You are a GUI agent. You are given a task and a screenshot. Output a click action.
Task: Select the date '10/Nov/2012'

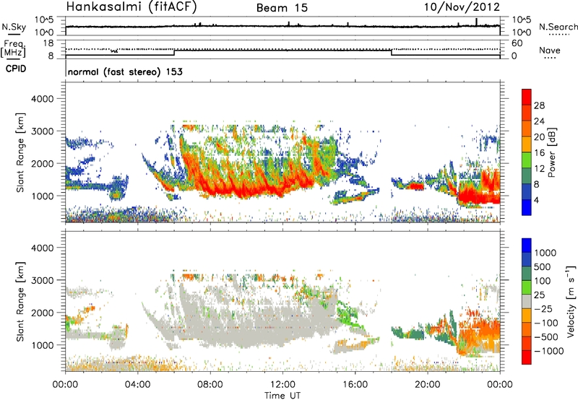click(x=462, y=6)
